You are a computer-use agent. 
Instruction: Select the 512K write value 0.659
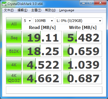tap(82, 51)
